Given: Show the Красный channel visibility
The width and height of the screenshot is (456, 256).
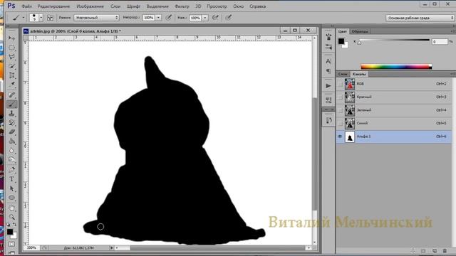Looking at the screenshot, I should pyautogui.click(x=340, y=97).
